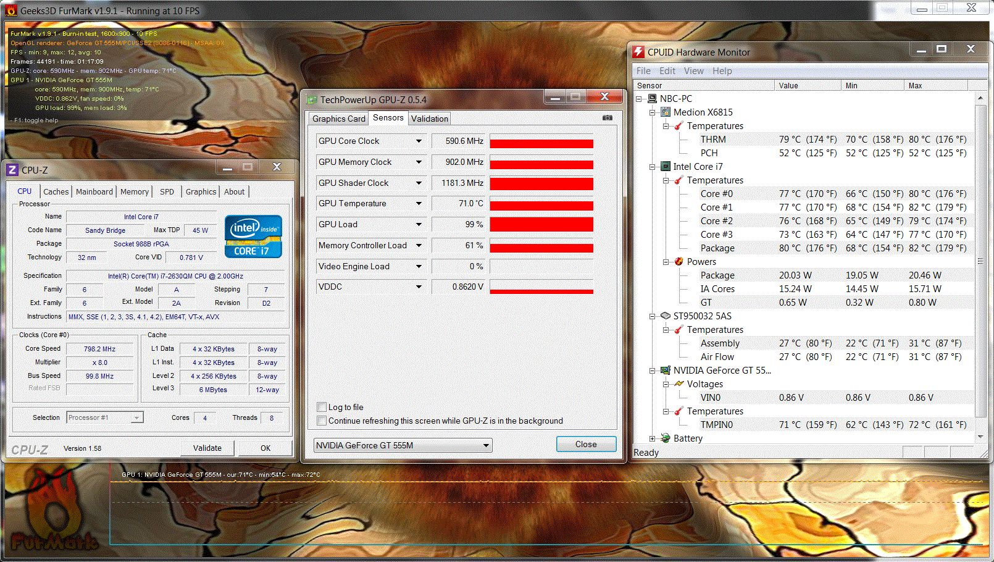
Task: Collapse the Medion X6815 tree node
Action: pos(653,112)
